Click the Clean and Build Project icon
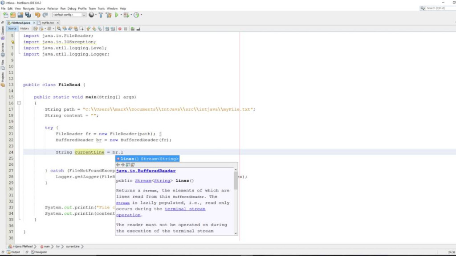 click(109, 15)
